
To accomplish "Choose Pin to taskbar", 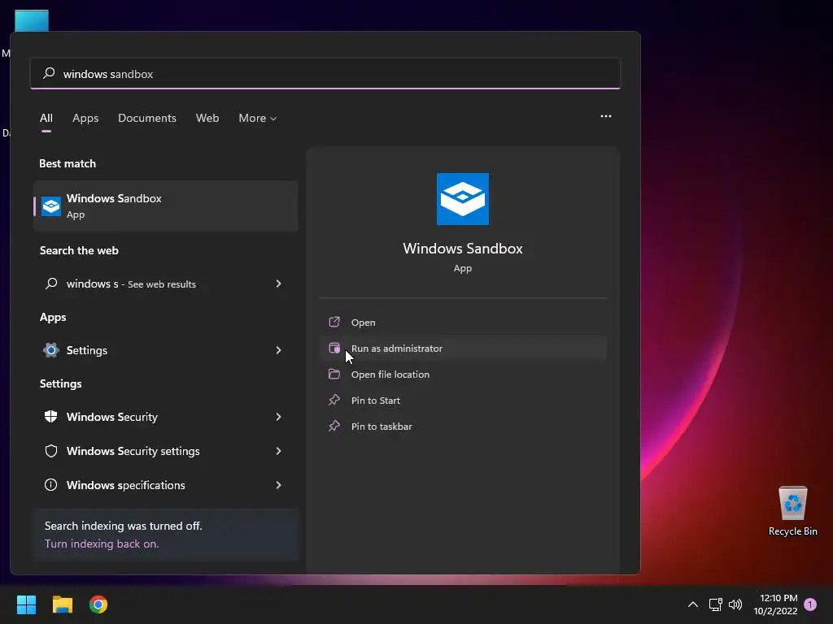I will [x=463, y=426].
